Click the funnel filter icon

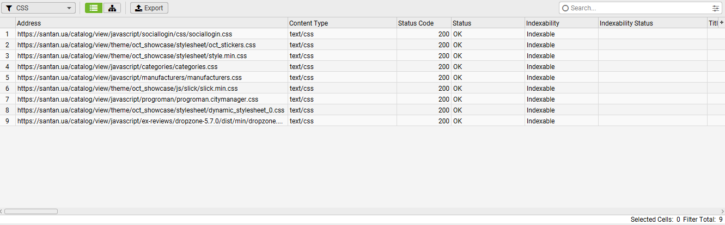pyautogui.click(x=9, y=8)
